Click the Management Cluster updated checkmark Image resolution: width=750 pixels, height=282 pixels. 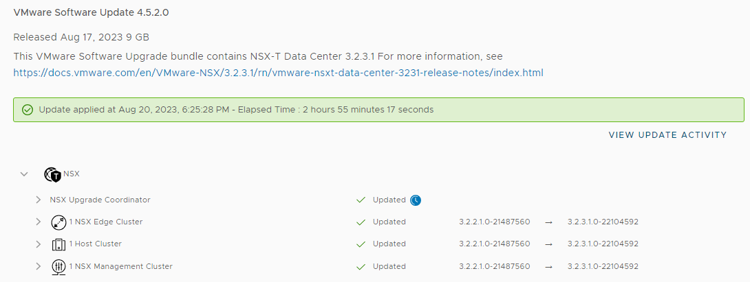point(361,266)
